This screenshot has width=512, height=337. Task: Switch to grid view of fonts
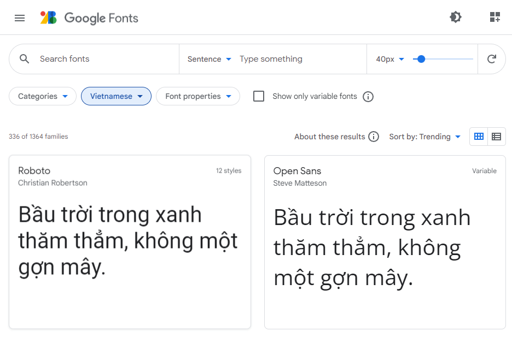click(x=478, y=137)
